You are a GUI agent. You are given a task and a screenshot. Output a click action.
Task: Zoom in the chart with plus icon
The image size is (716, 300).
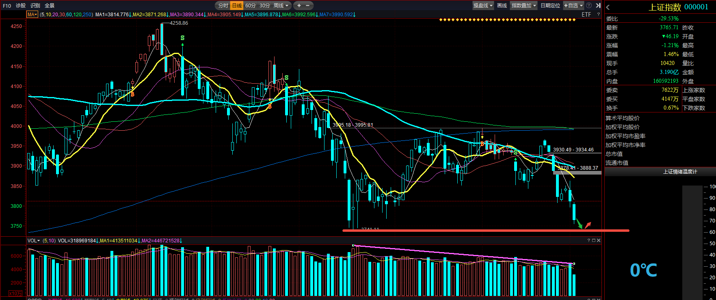click(299, 6)
